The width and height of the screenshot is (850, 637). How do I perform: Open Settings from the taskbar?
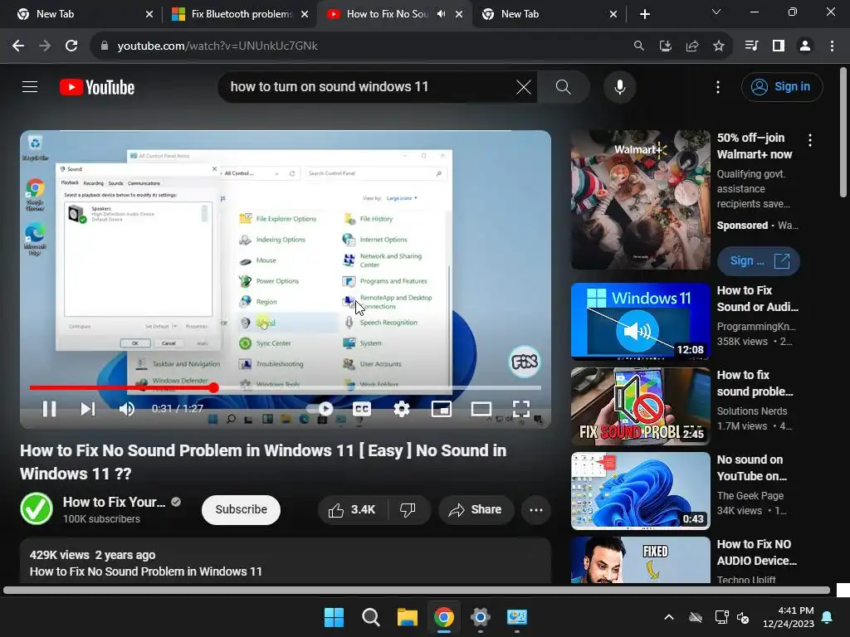(481, 617)
